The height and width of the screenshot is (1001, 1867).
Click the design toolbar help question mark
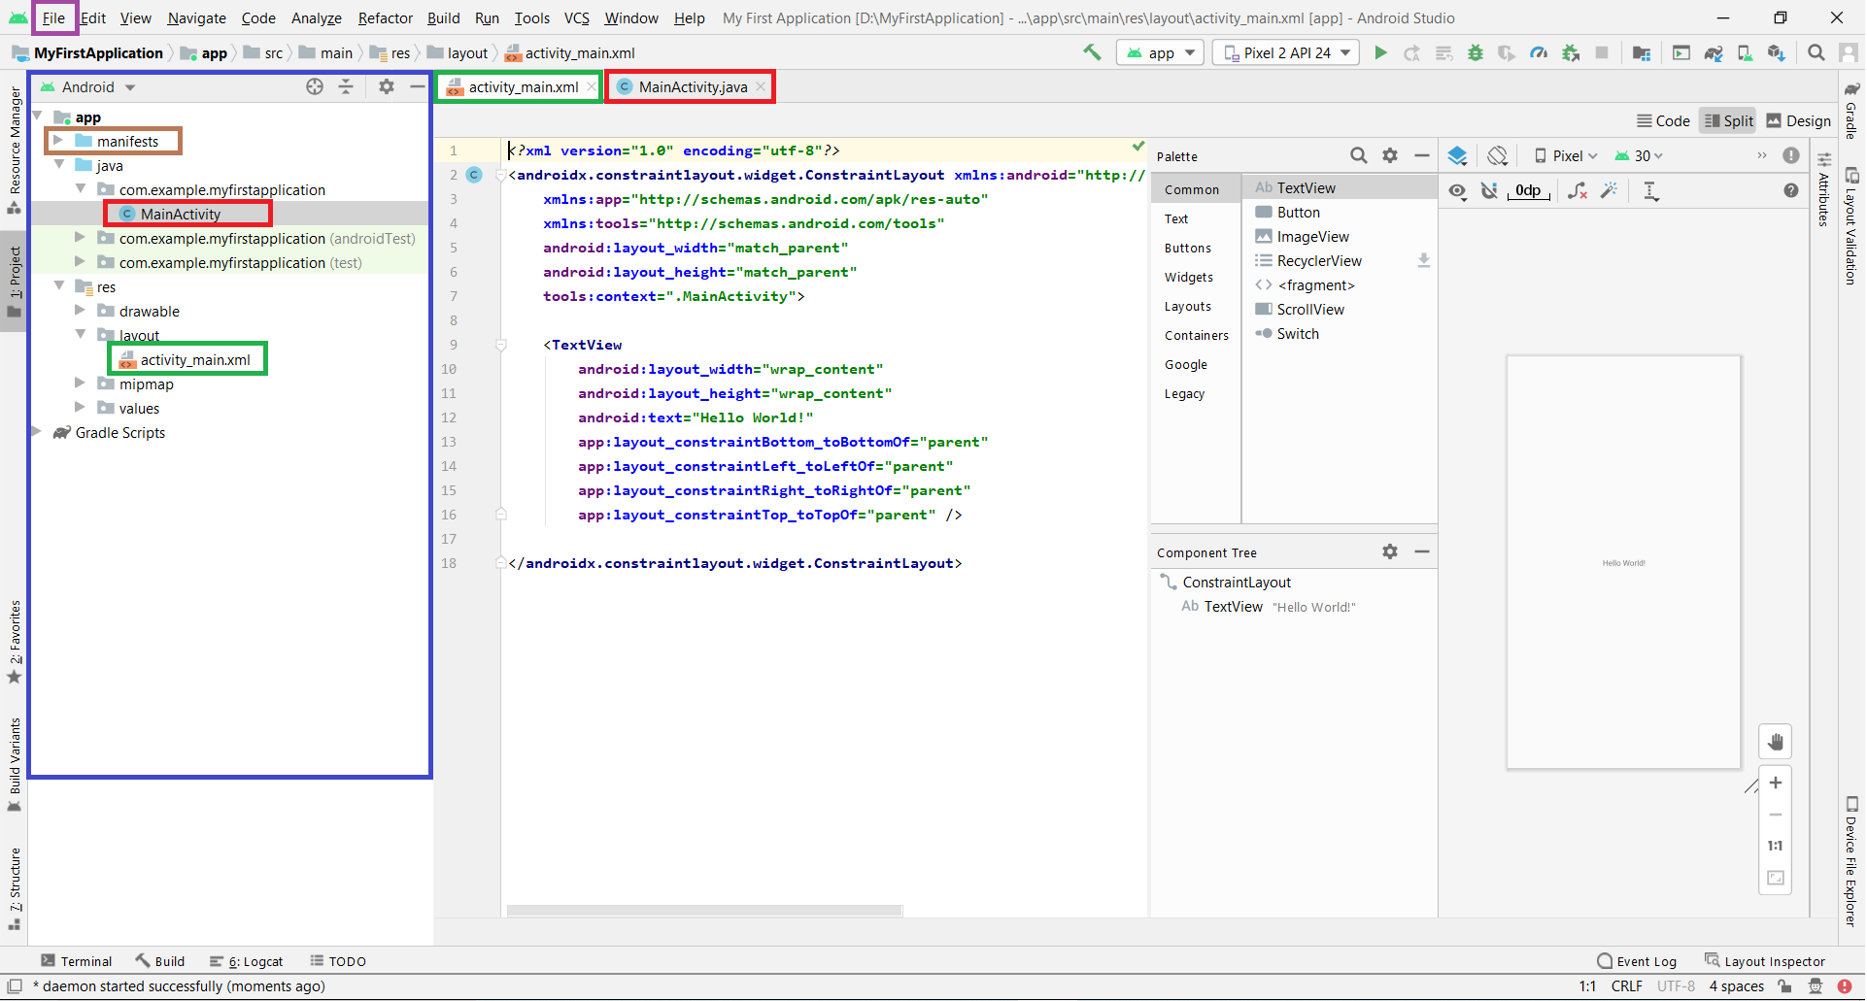click(1791, 191)
